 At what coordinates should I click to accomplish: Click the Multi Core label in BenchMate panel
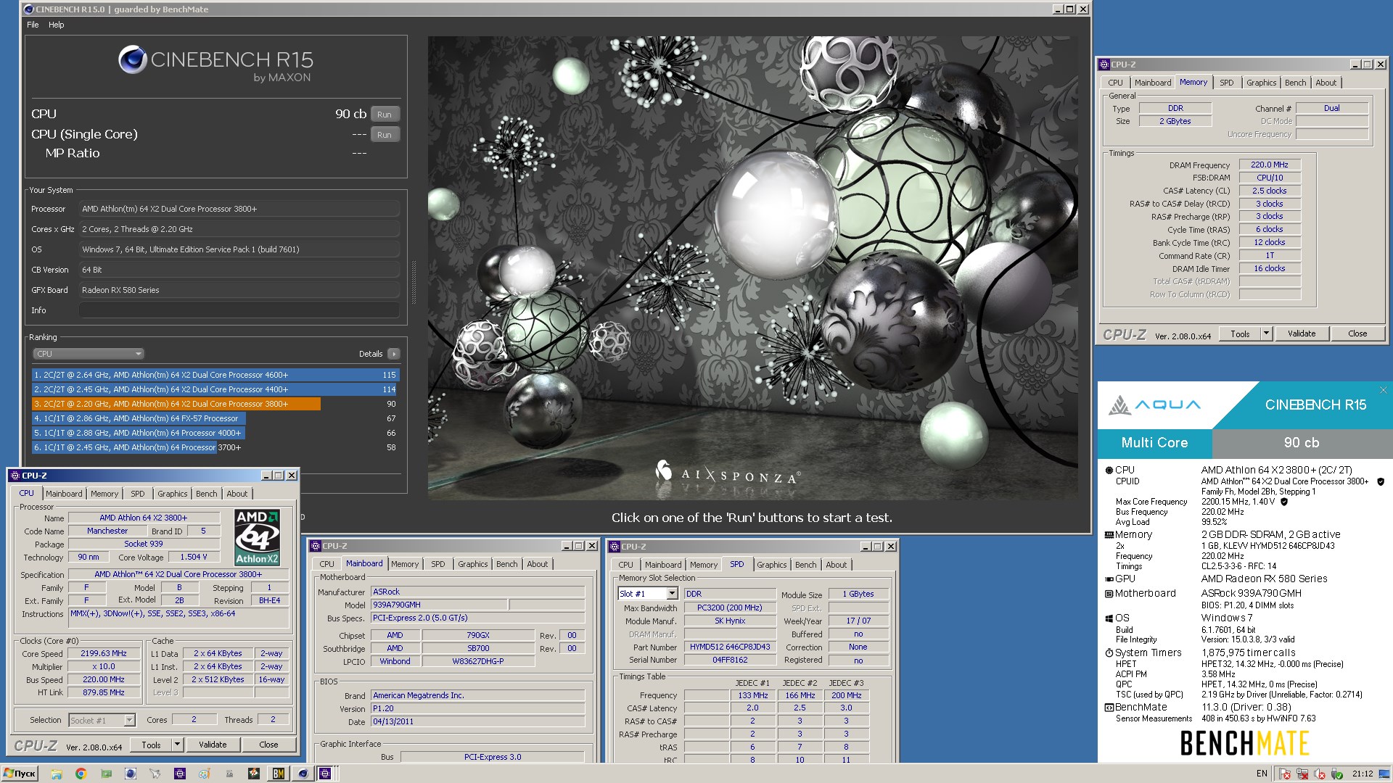point(1154,443)
